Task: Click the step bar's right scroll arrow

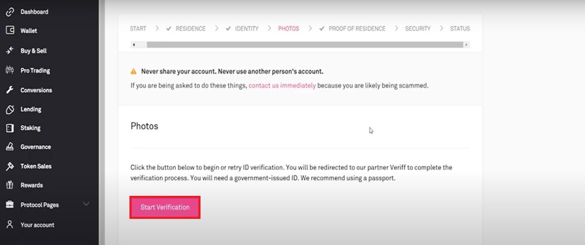Action: [x=466, y=44]
